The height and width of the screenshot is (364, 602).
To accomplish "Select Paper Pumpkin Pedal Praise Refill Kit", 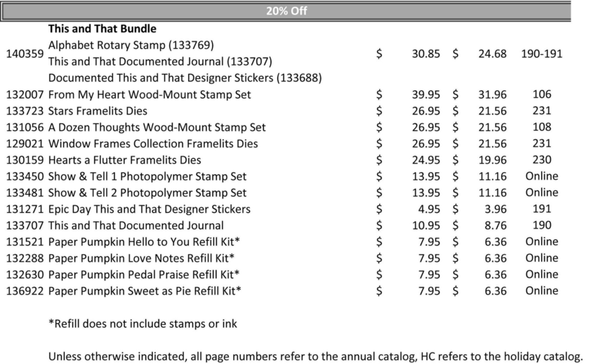I will 144,275.
